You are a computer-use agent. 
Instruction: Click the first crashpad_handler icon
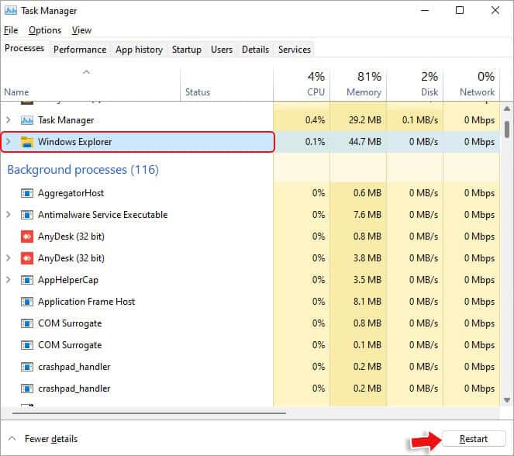click(27, 367)
